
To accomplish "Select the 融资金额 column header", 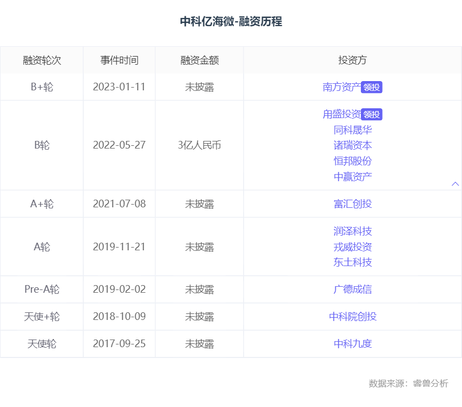I will pyautogui.click(x=199, y=60).
